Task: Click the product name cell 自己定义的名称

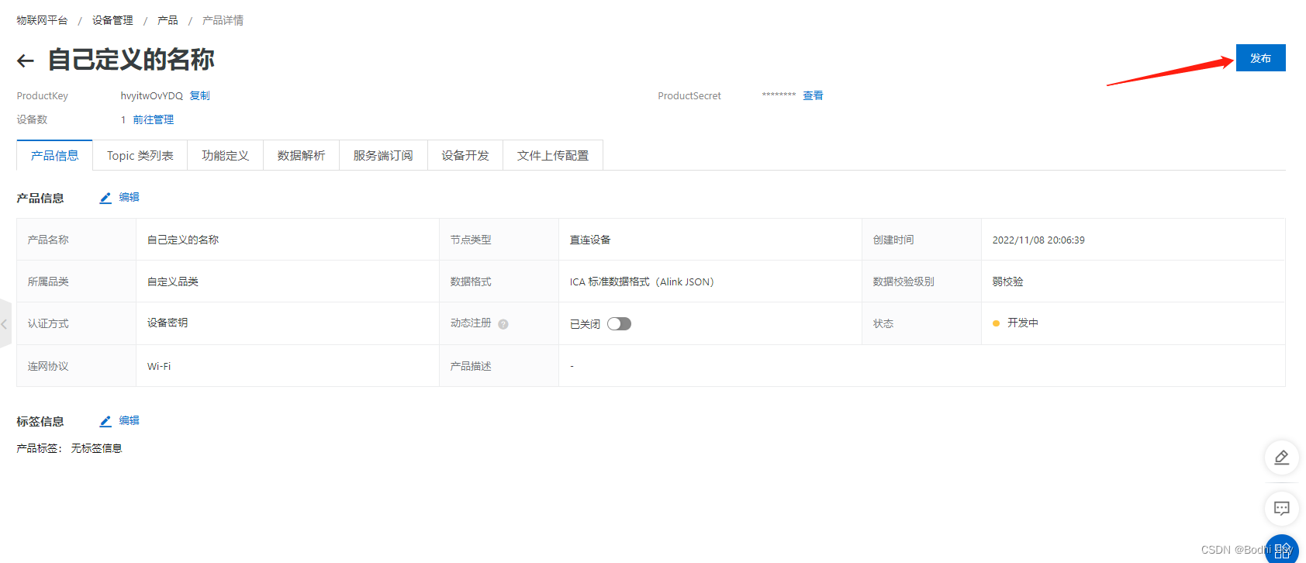Action: click(x=183, y=240)
